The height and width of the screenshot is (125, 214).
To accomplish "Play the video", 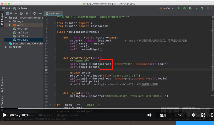I will [4, 115].
